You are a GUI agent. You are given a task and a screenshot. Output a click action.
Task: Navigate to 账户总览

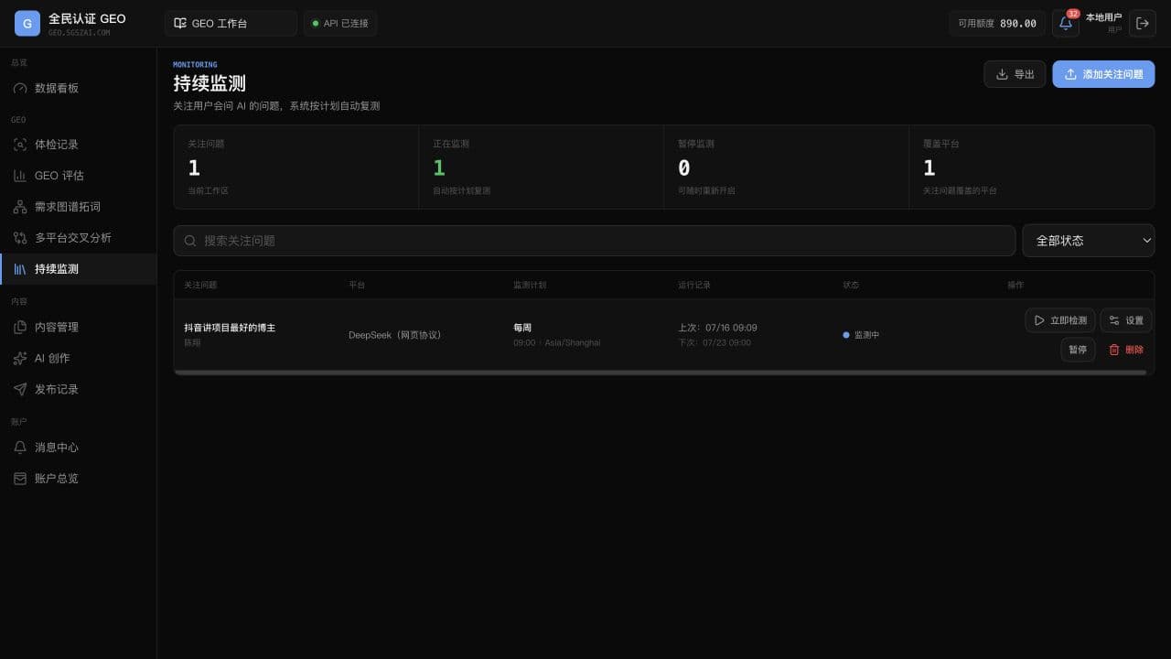click(78, 479)
